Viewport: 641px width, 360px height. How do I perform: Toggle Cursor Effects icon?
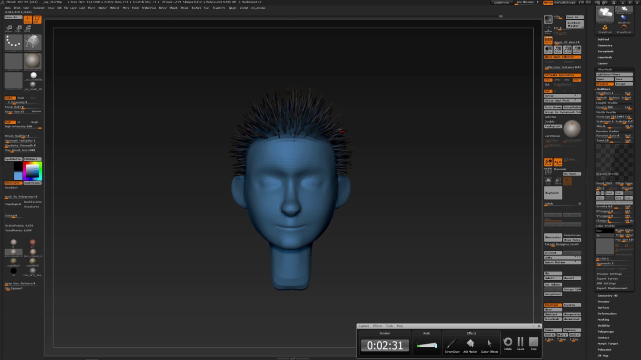489,344
